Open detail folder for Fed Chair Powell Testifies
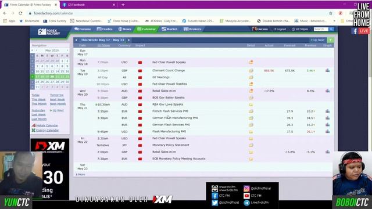372x209 pixels. pos(251,84)
